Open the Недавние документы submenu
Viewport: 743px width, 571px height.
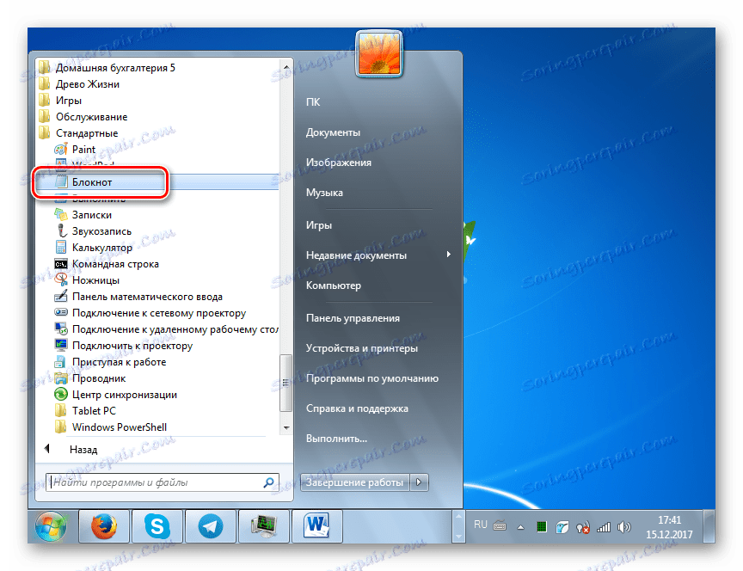pyautogui.click(x=378, y=255)
